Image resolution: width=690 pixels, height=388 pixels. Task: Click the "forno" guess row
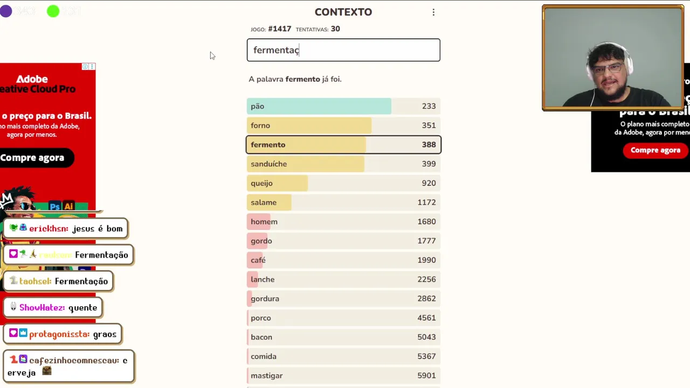[343, 126]
